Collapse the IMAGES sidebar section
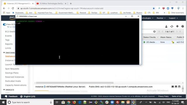 4,90
